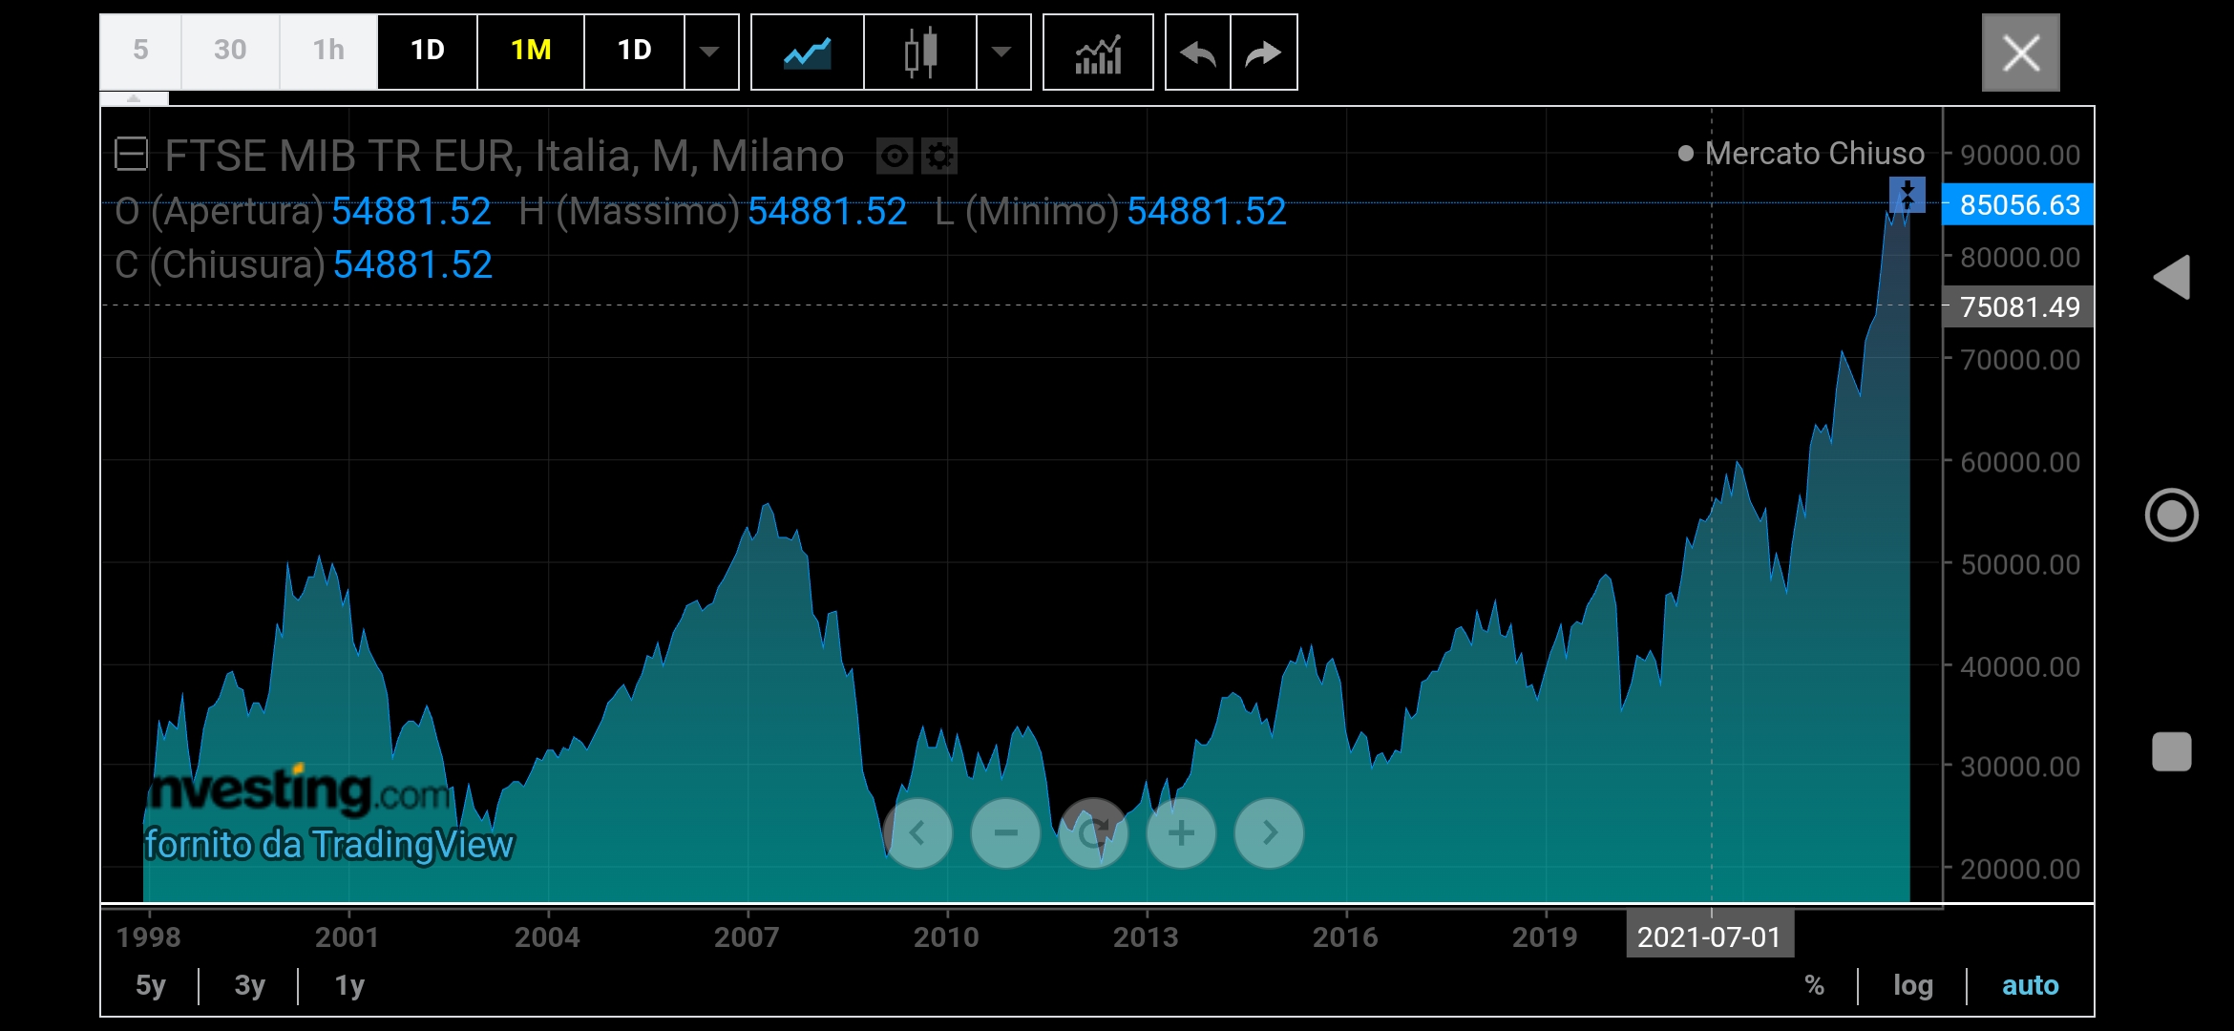Screen dimensions: 2234x1031
Task: Expand the toolbar collapse arrow under 5
Action: [134, 98]
